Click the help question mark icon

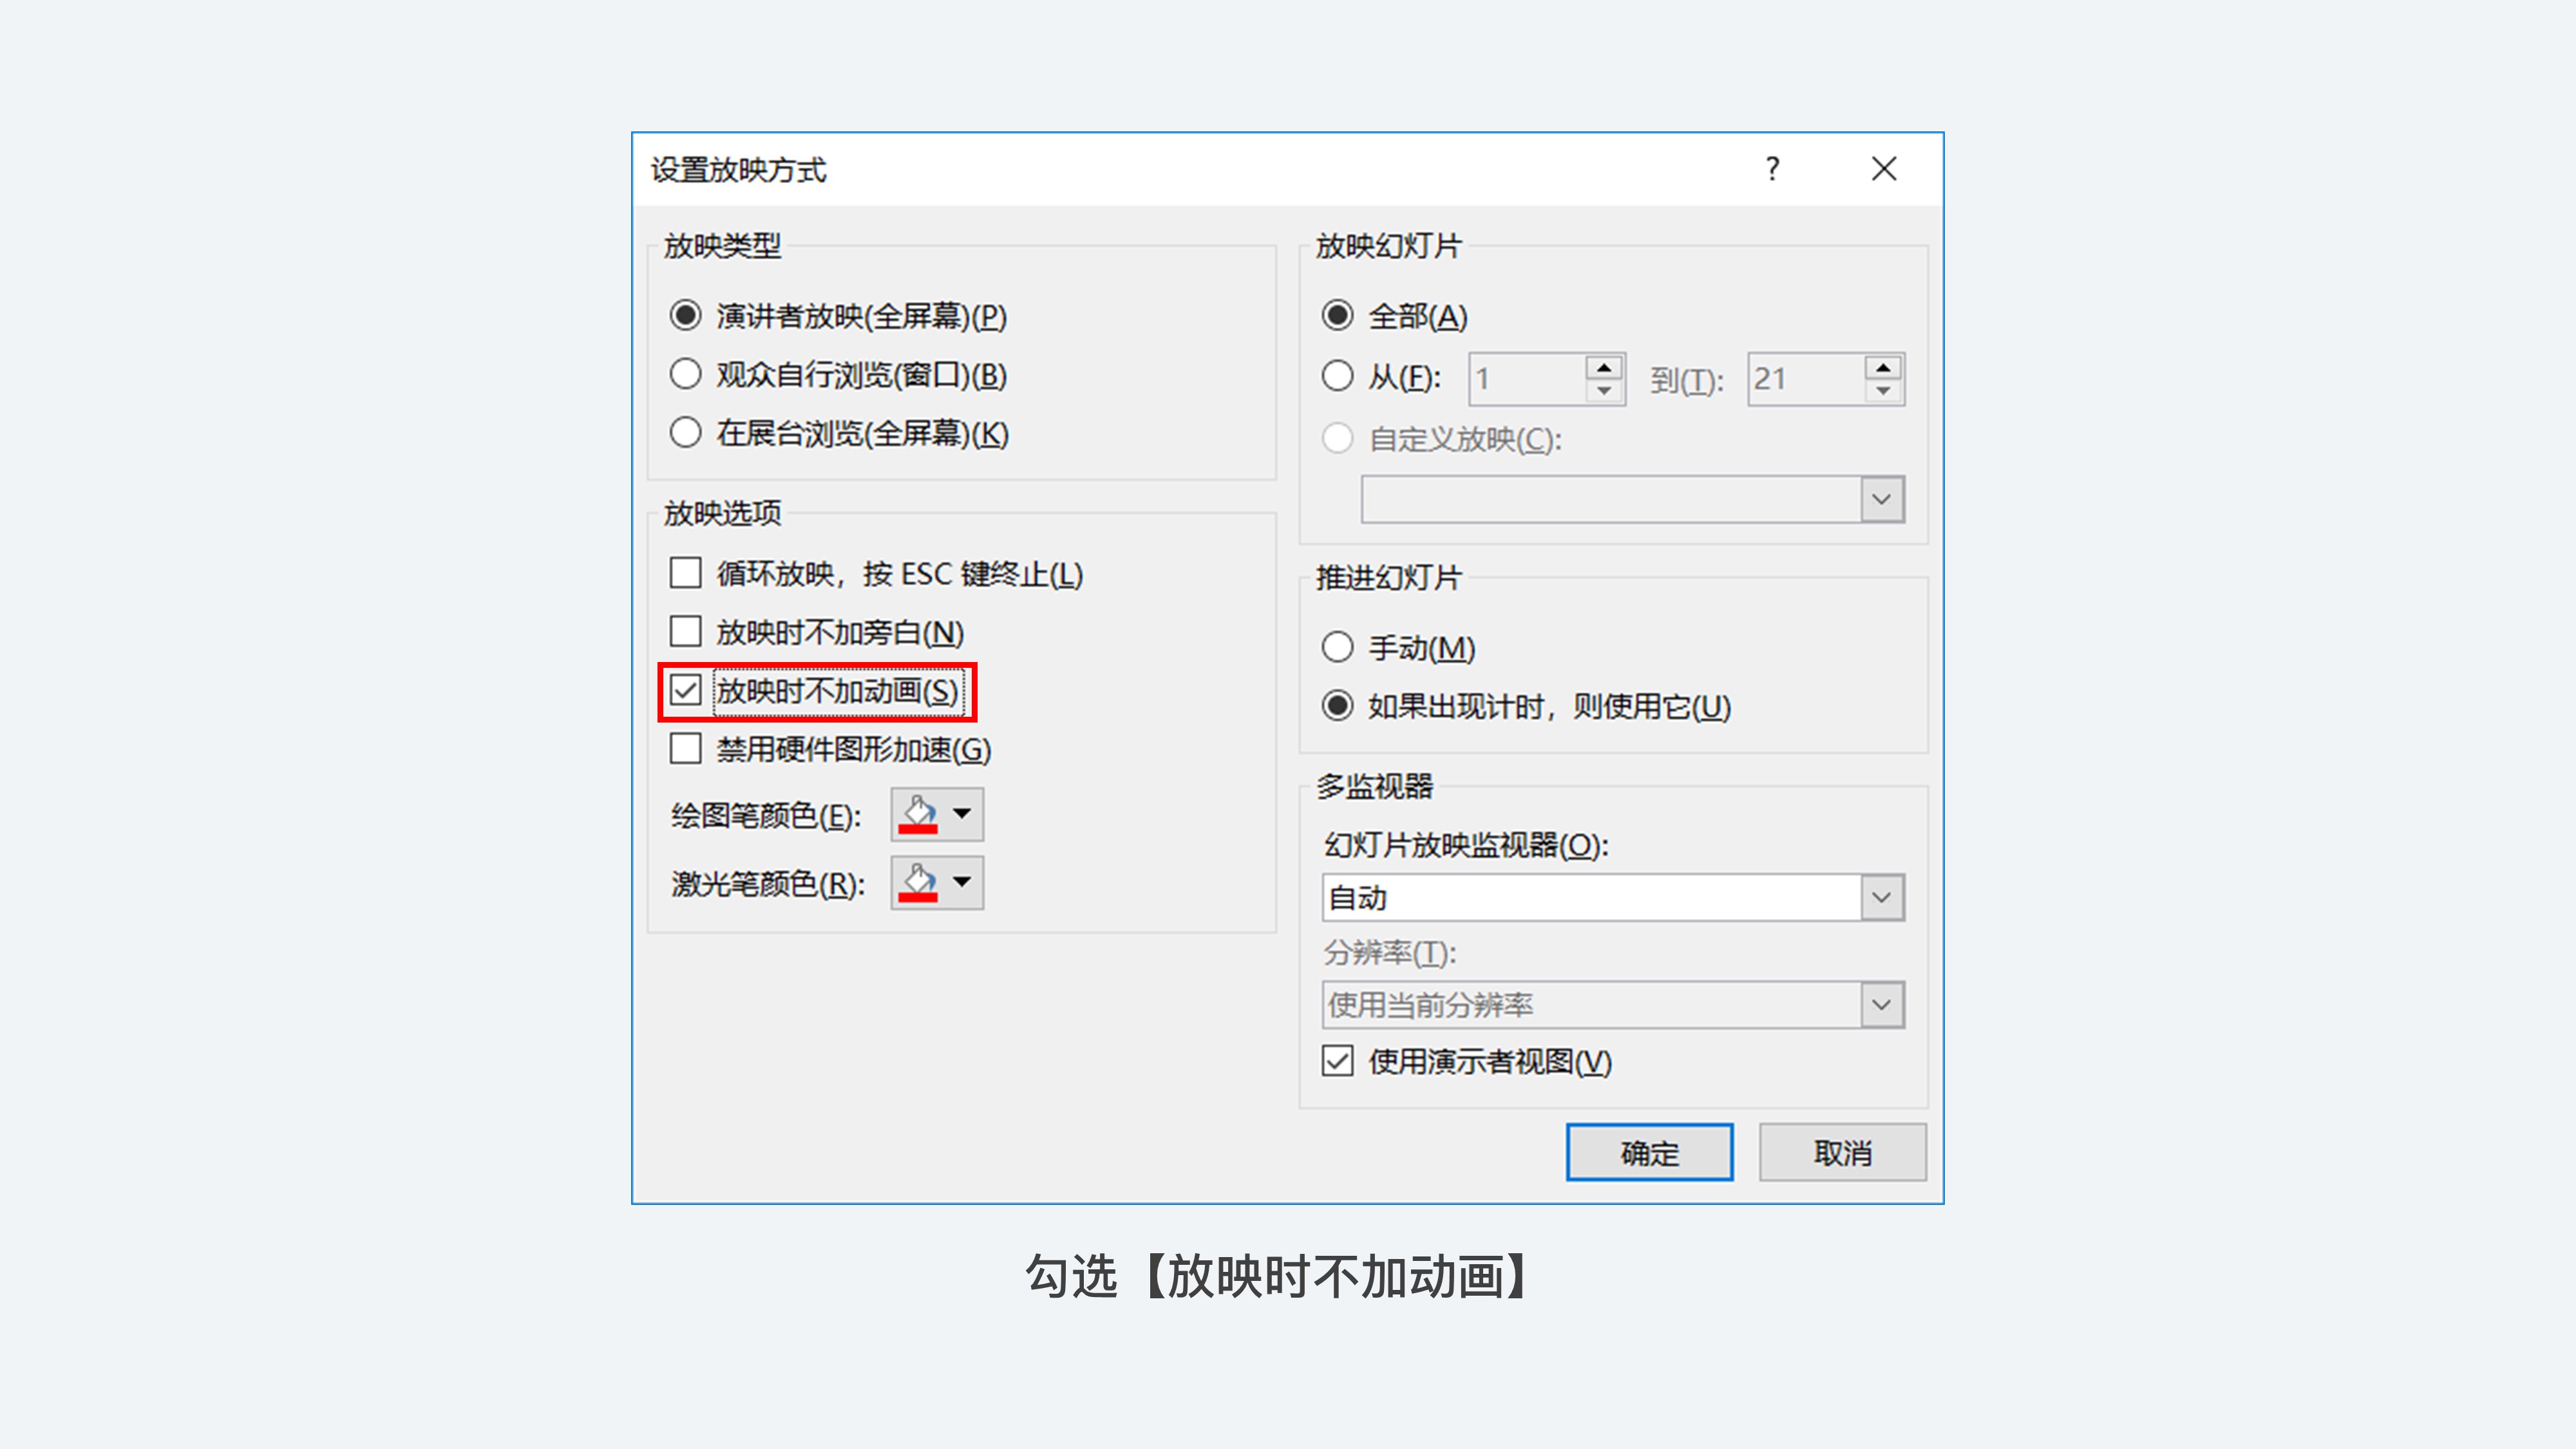[x=1772, y=168]
